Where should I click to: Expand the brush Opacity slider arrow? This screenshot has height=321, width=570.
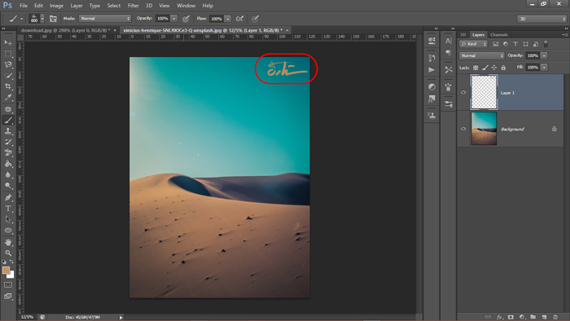coord(174,19)
